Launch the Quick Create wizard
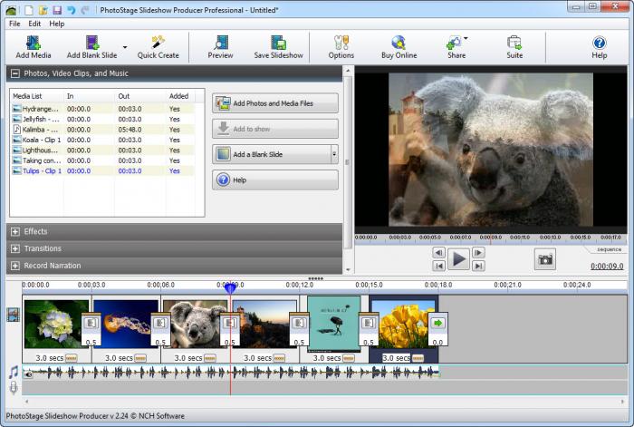 (158, 47)
